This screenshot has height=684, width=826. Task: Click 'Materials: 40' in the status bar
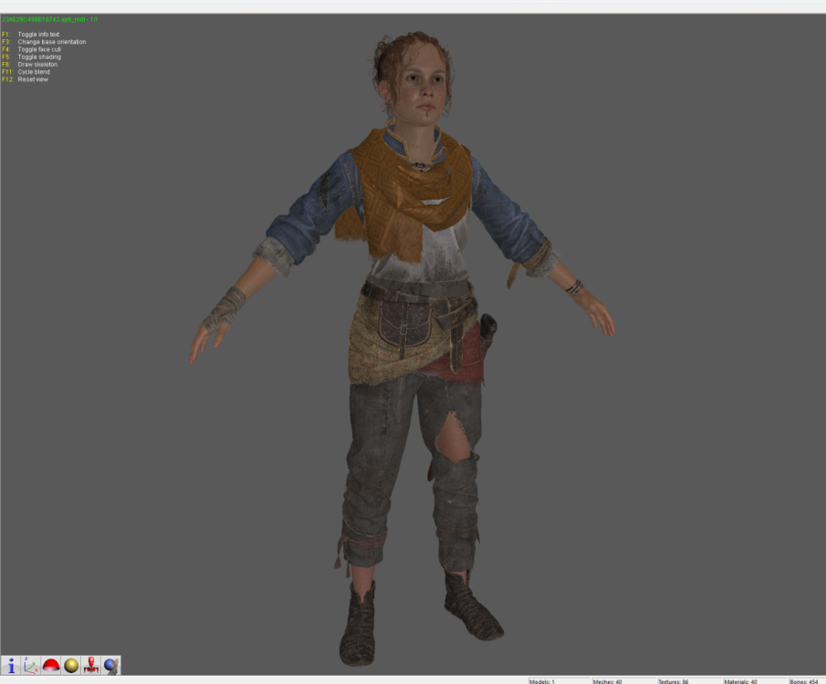point(740,681)
